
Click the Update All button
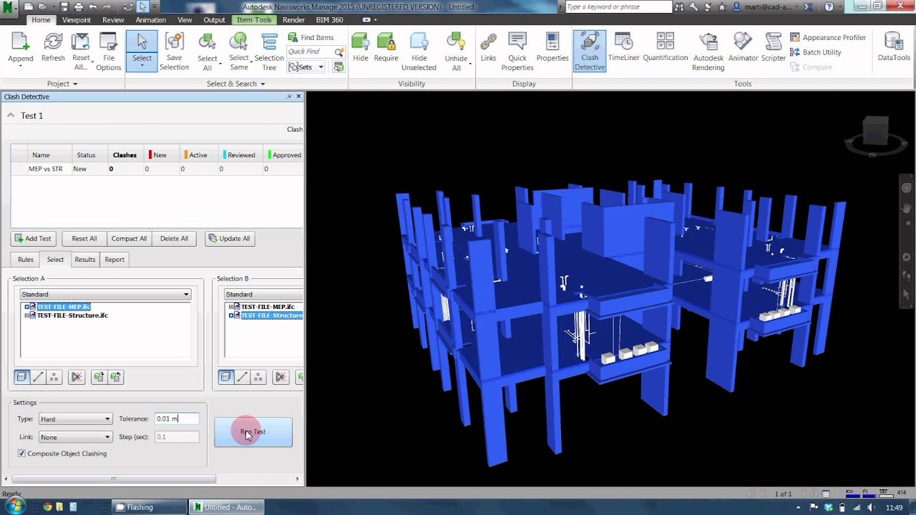click(229, 238)
